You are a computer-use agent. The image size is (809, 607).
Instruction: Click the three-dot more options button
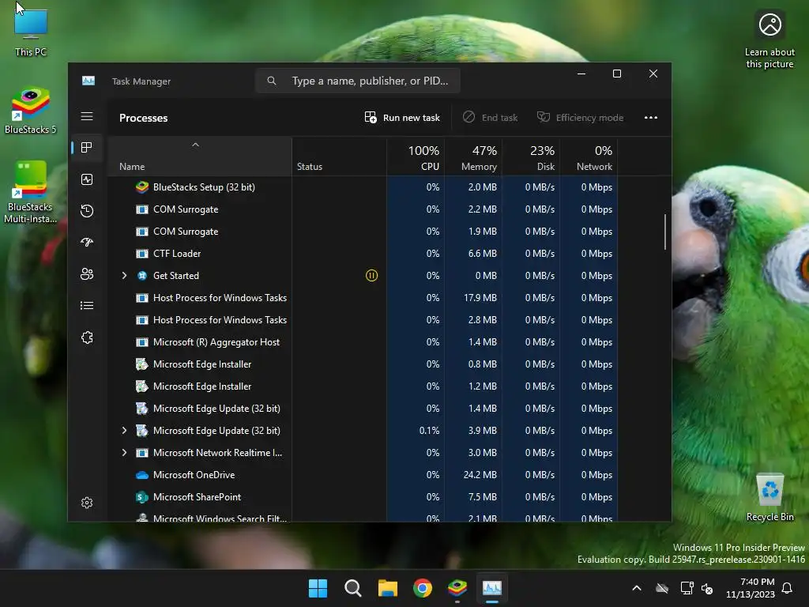651,118
